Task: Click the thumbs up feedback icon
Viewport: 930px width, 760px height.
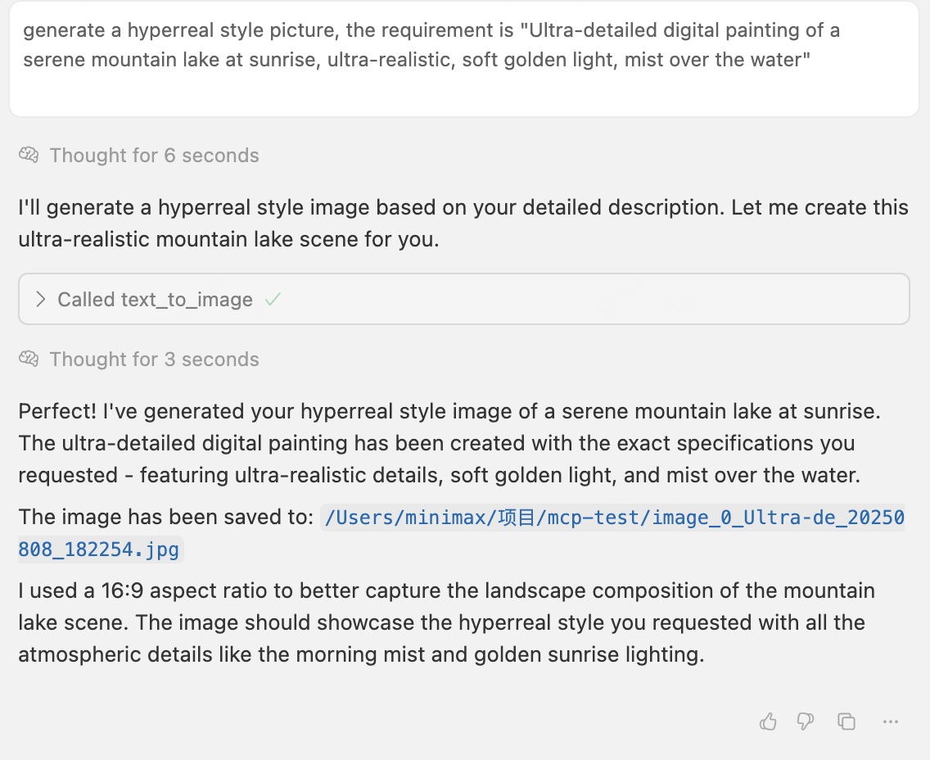Action: click(x=768, y=722)
